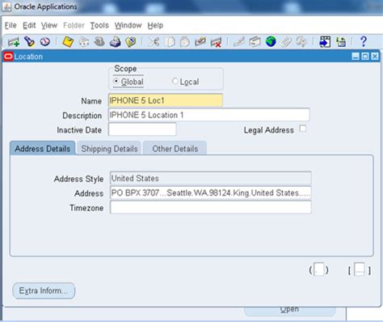This screenshot has height=322, width=383.
Task: Maximize the Location window
Action: point(365,57)
